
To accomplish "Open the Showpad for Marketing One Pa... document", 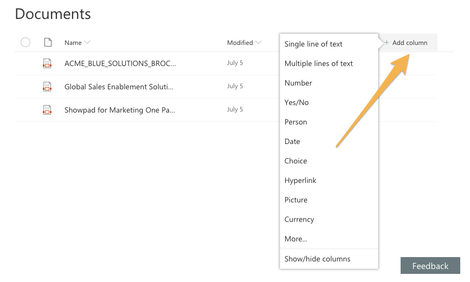I will [x=120, y=110].
